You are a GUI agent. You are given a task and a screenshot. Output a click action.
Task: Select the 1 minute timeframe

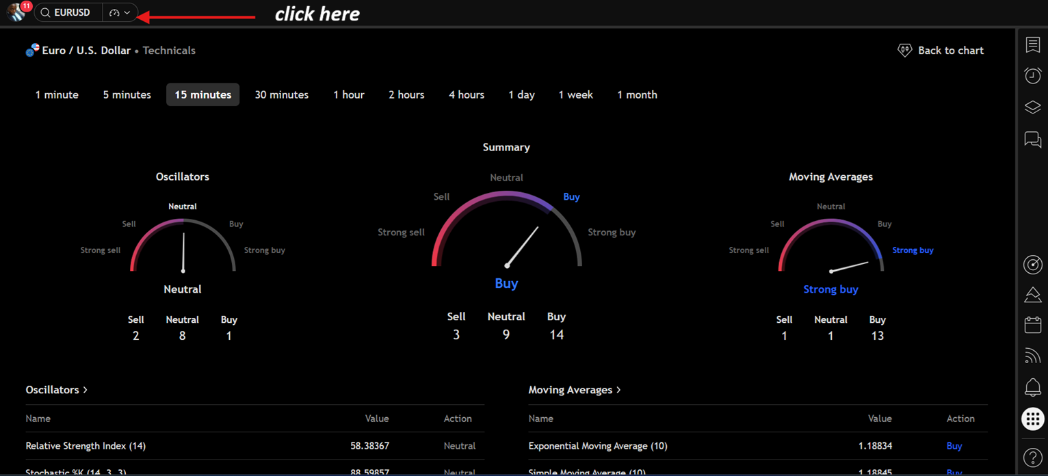[57, 95]
